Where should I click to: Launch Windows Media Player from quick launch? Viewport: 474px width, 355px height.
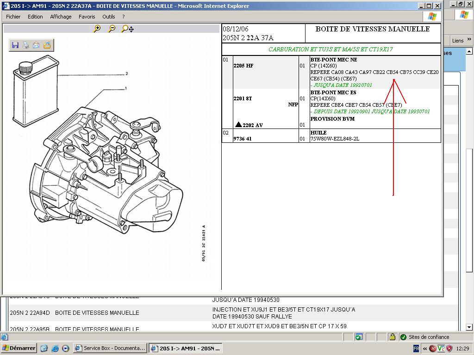[66, 349]
